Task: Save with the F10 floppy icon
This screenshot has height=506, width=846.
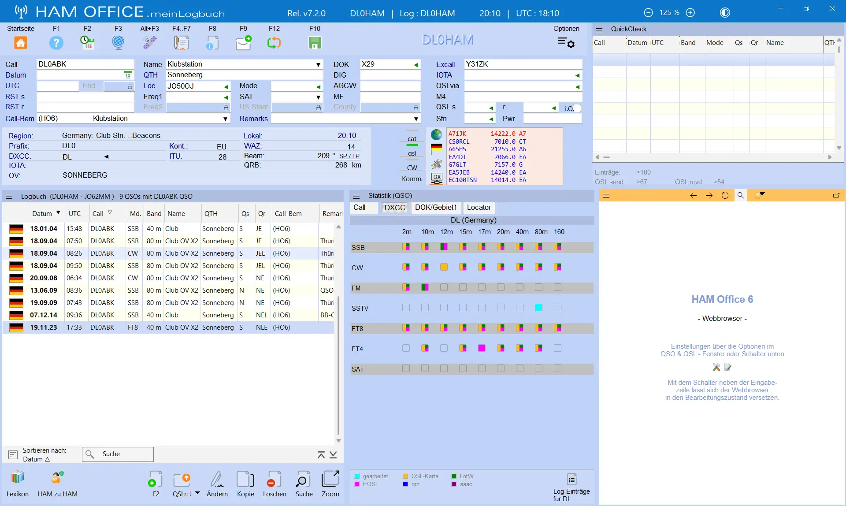Action: point(315,43)
